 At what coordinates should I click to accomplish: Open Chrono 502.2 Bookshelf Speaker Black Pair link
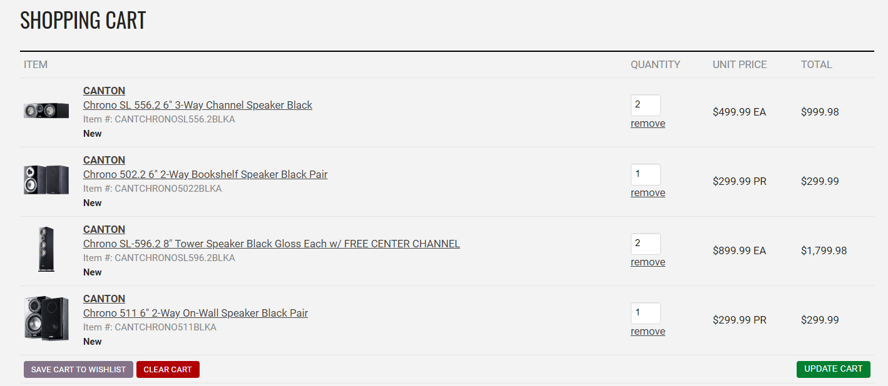pyautogui.click(x=205, y=174)
